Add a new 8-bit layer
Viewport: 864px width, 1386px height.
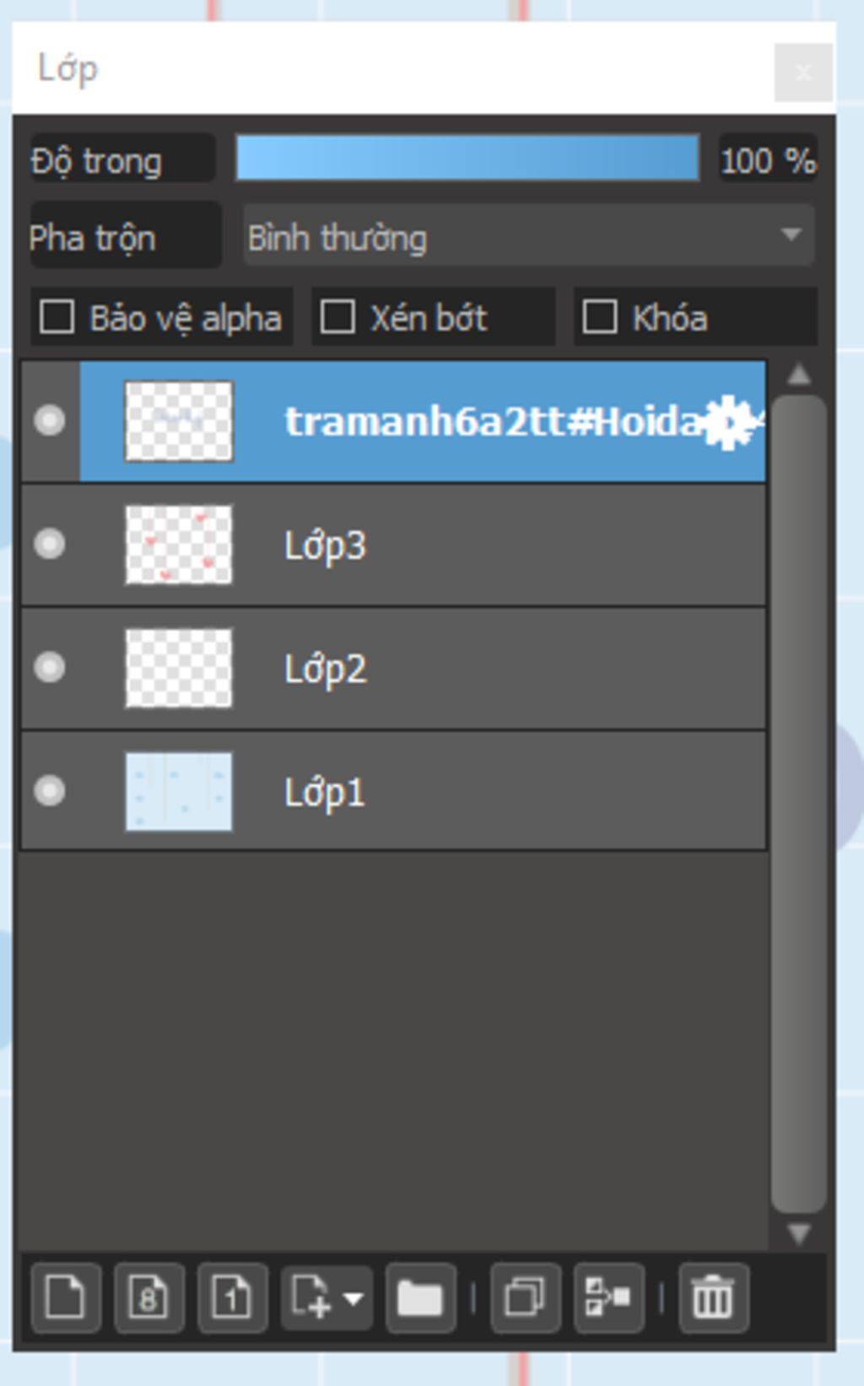pos(149,1297)
